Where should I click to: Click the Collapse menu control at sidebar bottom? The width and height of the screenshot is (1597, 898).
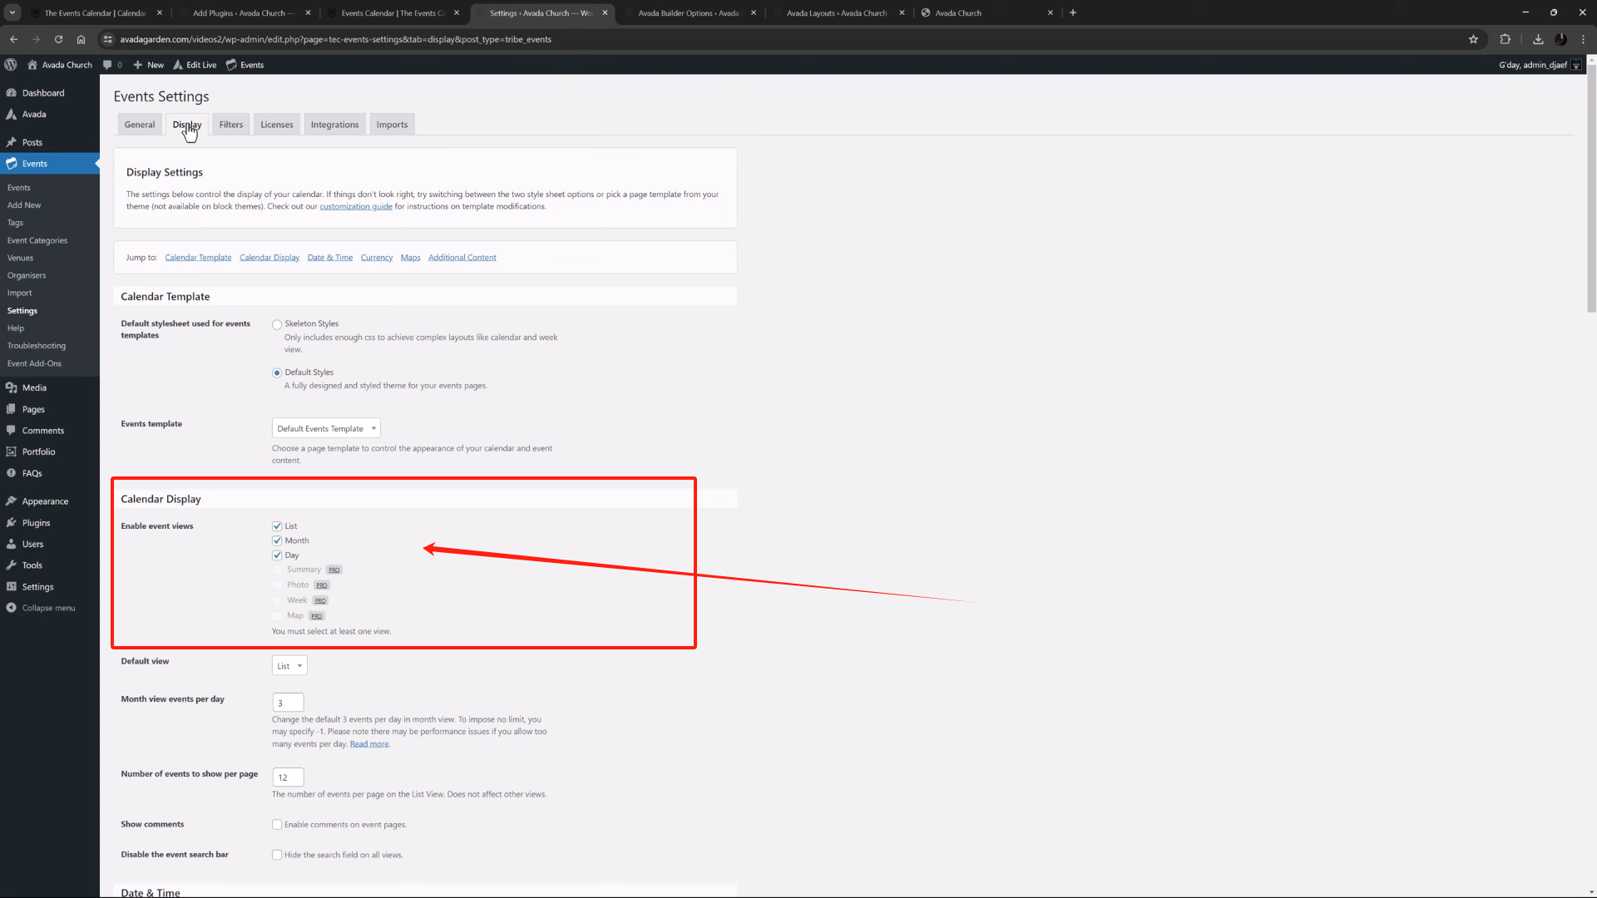pos(47,607)
